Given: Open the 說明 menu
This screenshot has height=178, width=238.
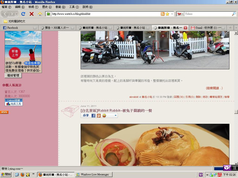Looking at the screenshot, I should click(87, 7).
